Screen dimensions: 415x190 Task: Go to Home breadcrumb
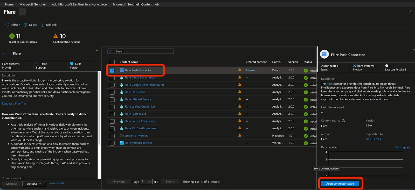9,4
